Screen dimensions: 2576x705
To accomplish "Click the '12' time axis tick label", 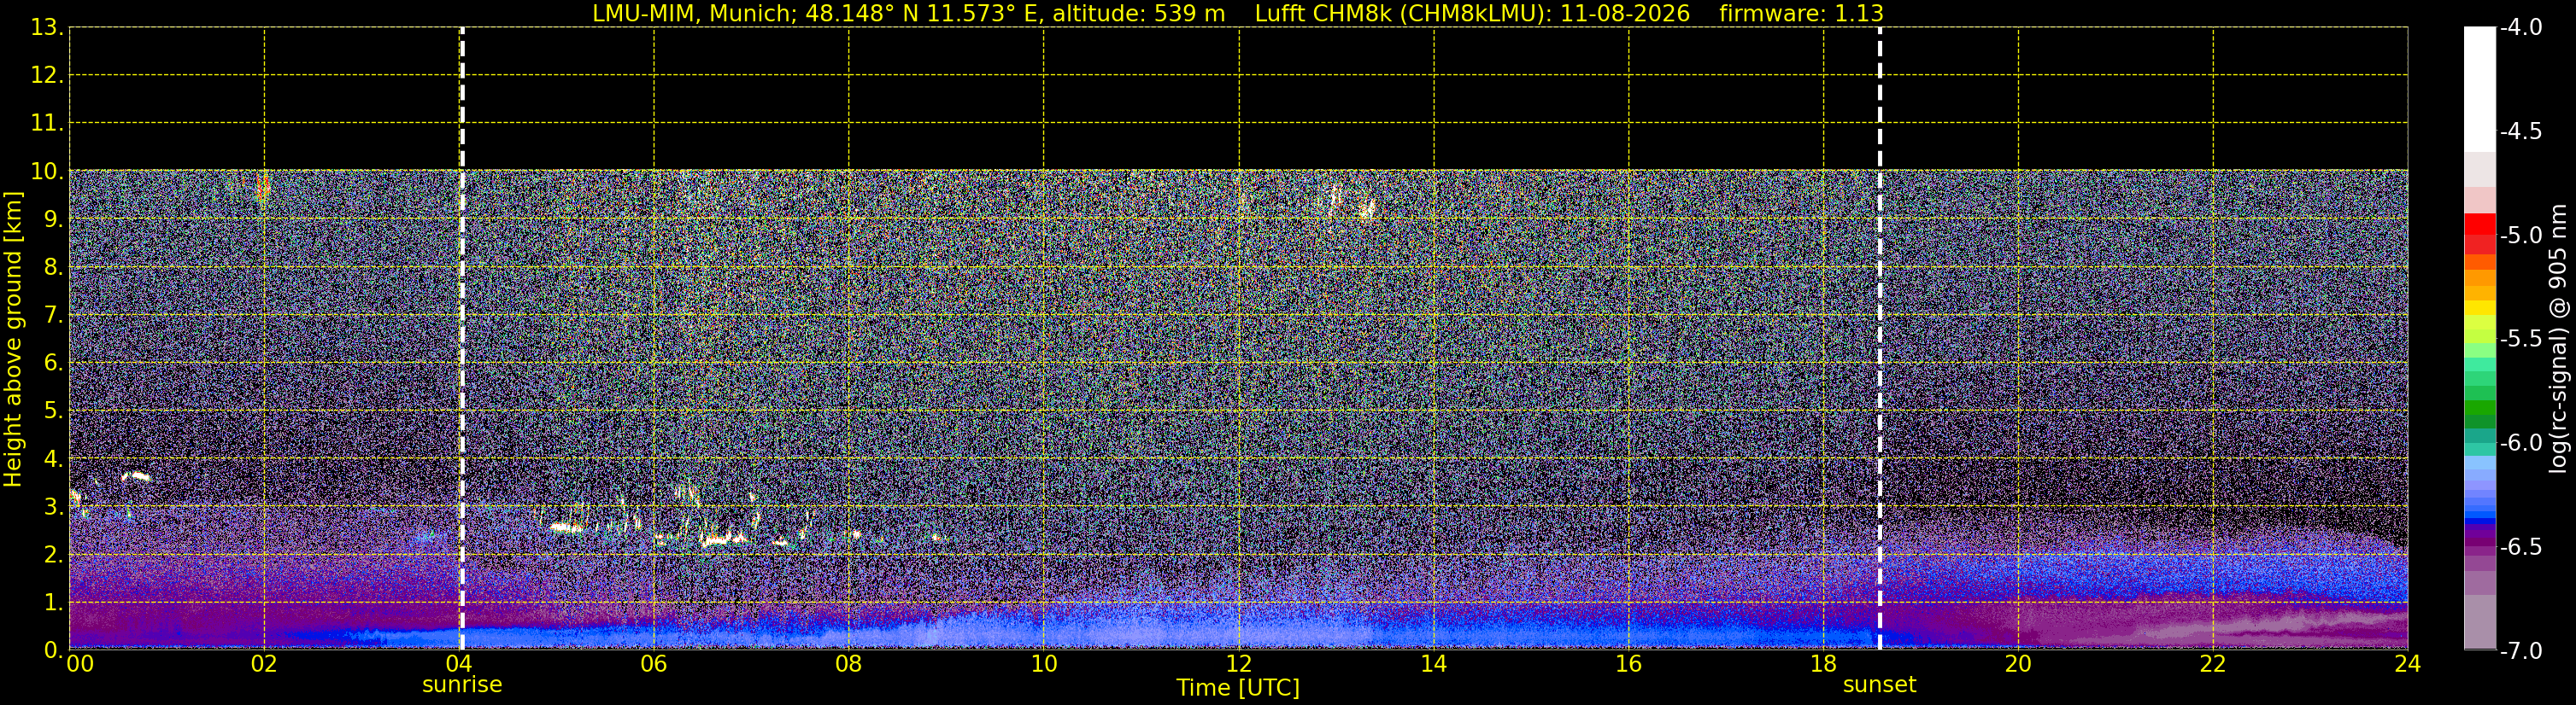I will (1239, 664).
